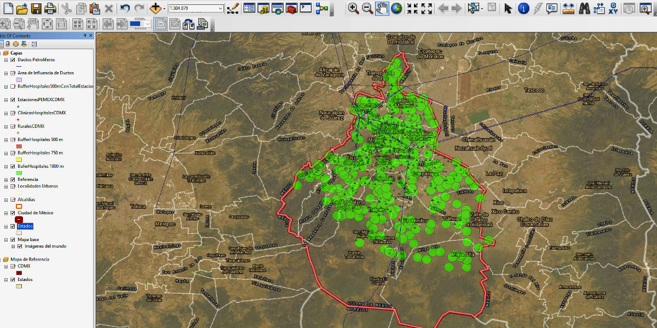The image size is (657, 328).
Task: Open the Create Viewer Window tool
Action: point(644,8)
